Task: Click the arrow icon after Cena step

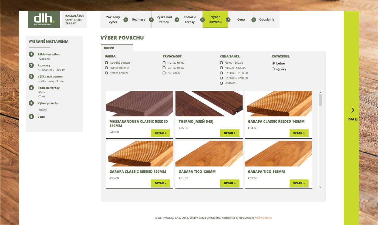Action: (254, 19)
